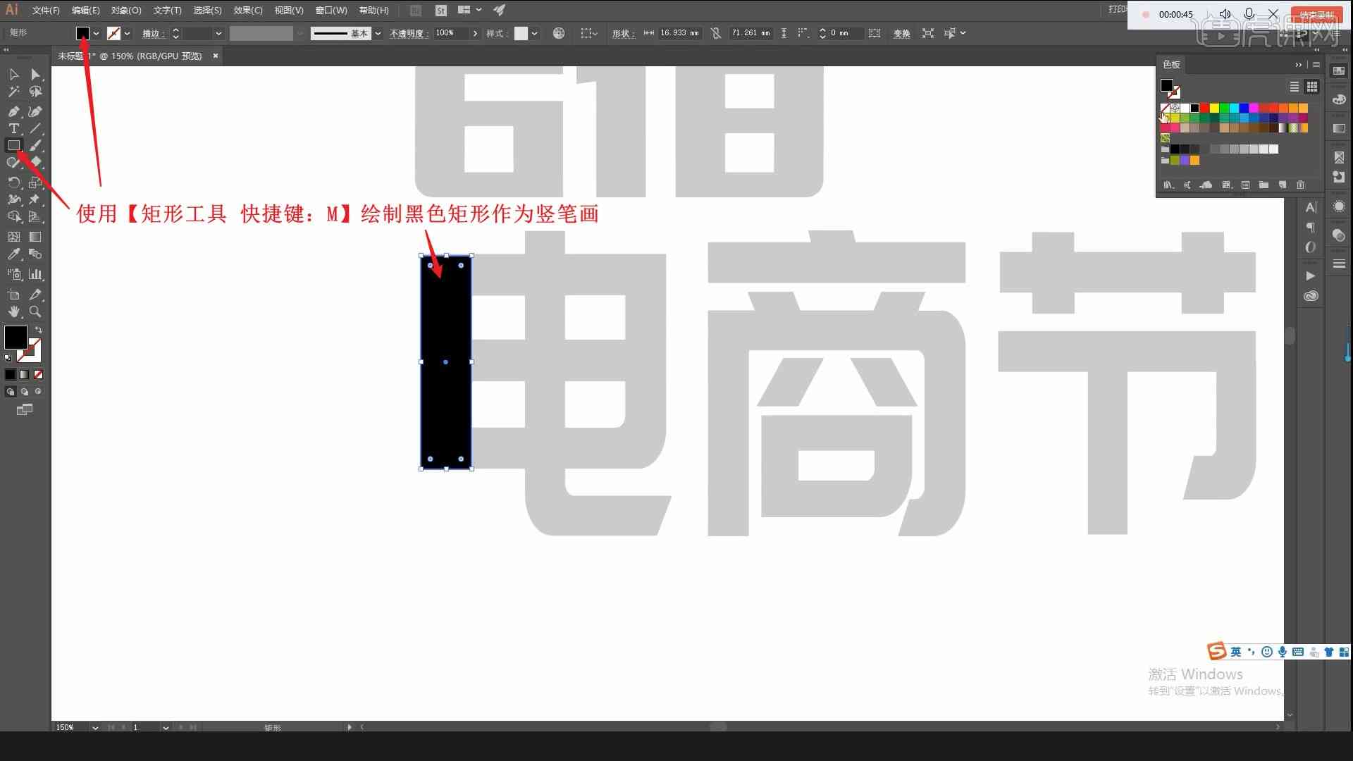The width and height of the screenshot is (1353, 761).
Task: Select the Zoom tool in toolbar
Action: tap(35, 311)
